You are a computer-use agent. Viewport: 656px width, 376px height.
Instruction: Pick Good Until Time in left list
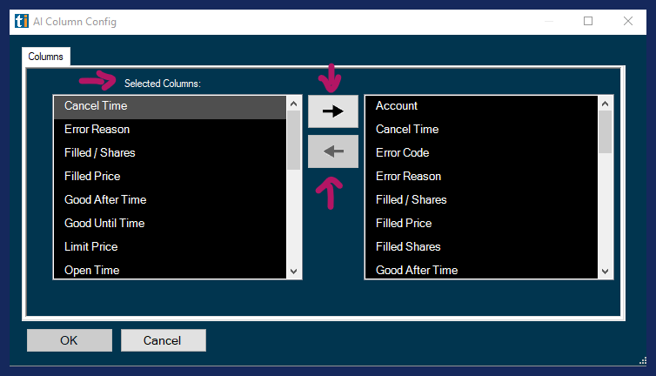point(104,223)
